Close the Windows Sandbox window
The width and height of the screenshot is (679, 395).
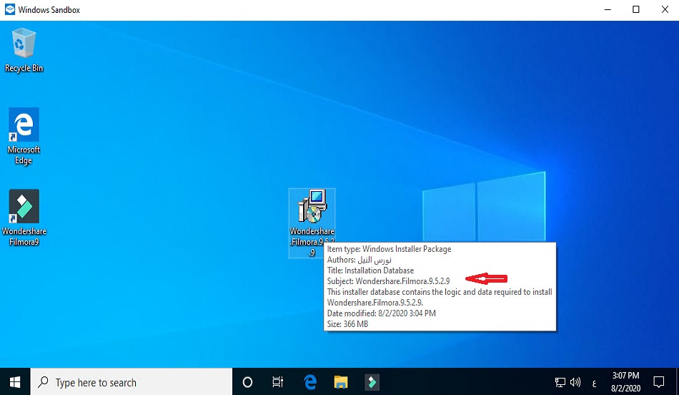click(664, 10)
